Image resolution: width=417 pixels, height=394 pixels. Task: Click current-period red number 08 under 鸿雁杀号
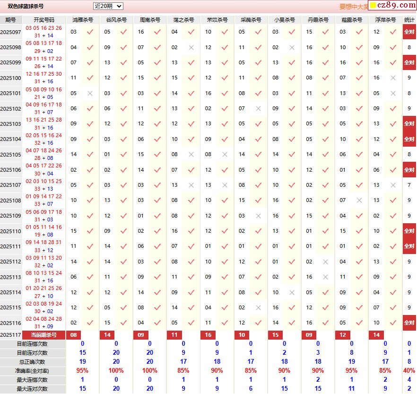[73, 335]
